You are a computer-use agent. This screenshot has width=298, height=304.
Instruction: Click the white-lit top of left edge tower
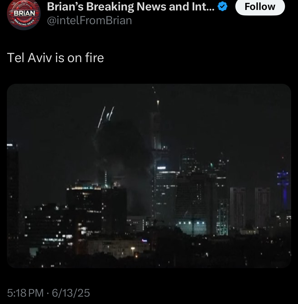pyautogui.click(x=10, y=145)
